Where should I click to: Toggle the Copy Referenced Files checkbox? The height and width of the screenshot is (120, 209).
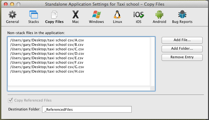click(x=10, y=100)
